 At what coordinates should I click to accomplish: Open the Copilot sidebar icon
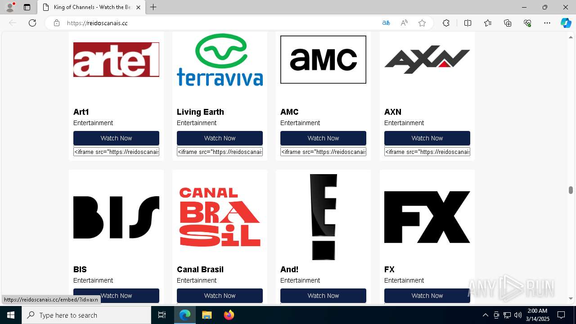pyautogui.click(x=566, y=23)
